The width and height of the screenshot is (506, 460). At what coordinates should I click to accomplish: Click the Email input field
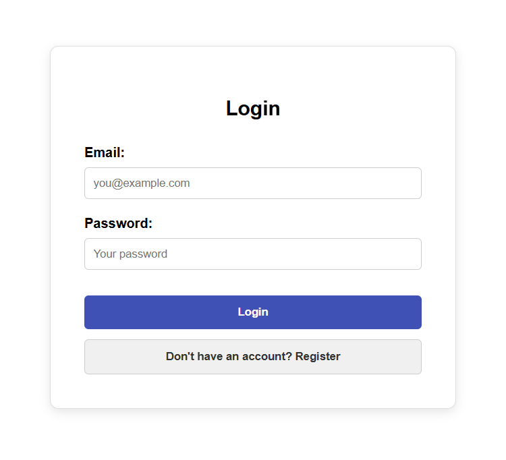252,183
